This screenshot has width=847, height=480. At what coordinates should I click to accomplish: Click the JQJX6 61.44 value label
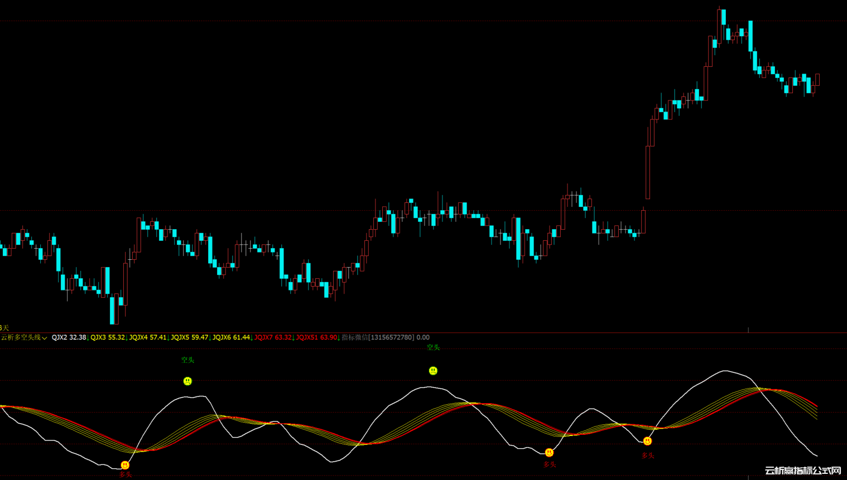tap(231, 337)
